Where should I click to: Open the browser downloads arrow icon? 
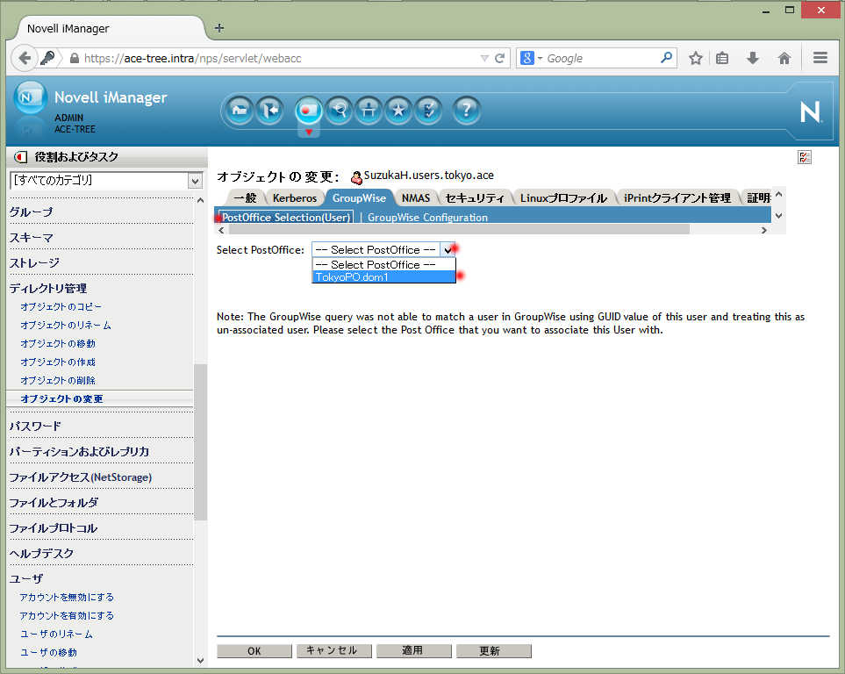[753, 58]
